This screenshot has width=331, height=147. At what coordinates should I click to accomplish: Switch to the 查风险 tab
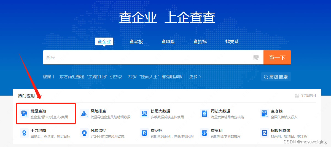168,41
